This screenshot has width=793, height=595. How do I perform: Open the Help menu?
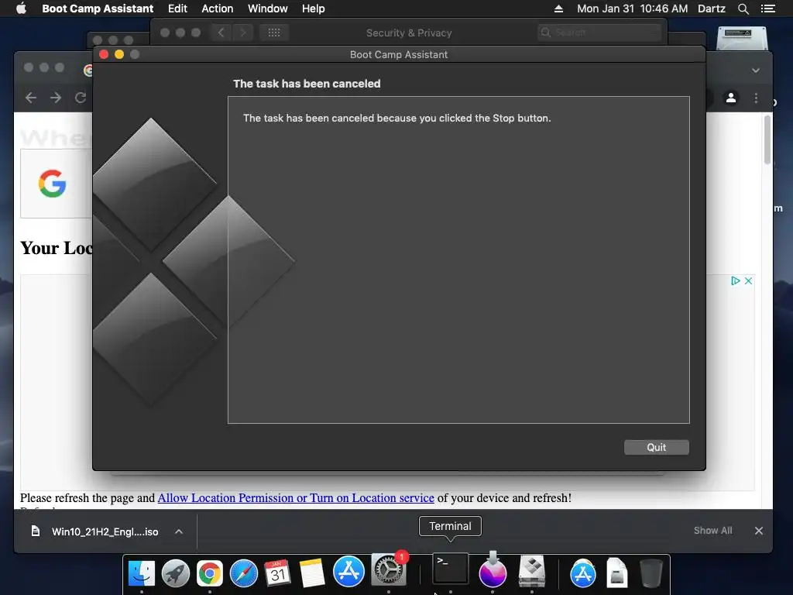pos(313,9)
